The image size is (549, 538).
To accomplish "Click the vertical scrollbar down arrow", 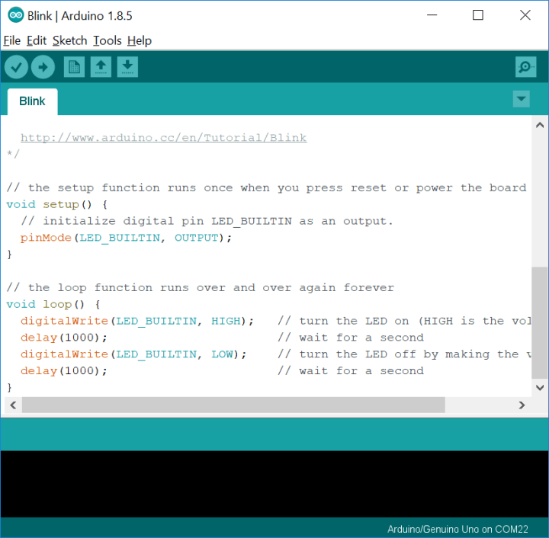I will click(540, 388).
